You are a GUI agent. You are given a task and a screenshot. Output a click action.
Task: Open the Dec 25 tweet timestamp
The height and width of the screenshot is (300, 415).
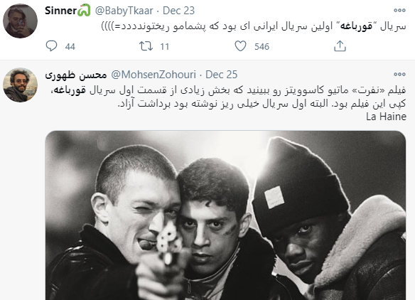(x=222, y=75)
